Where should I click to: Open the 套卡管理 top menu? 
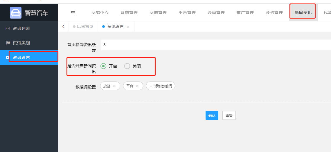274,13
